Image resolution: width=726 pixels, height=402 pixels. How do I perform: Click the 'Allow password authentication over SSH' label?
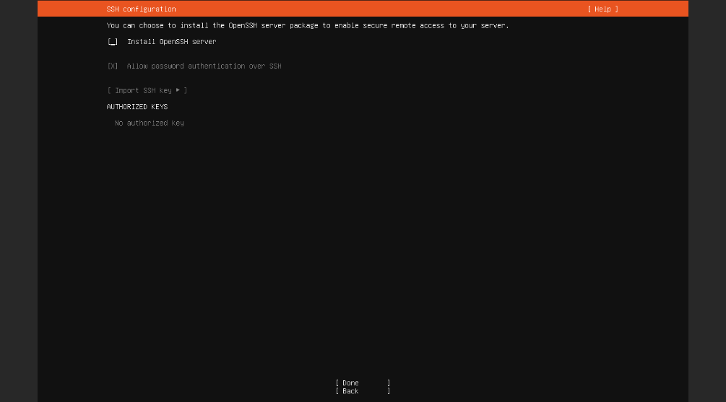(204, 66)
